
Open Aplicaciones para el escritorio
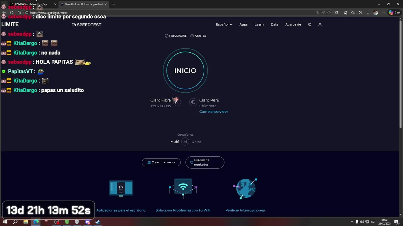121,210
